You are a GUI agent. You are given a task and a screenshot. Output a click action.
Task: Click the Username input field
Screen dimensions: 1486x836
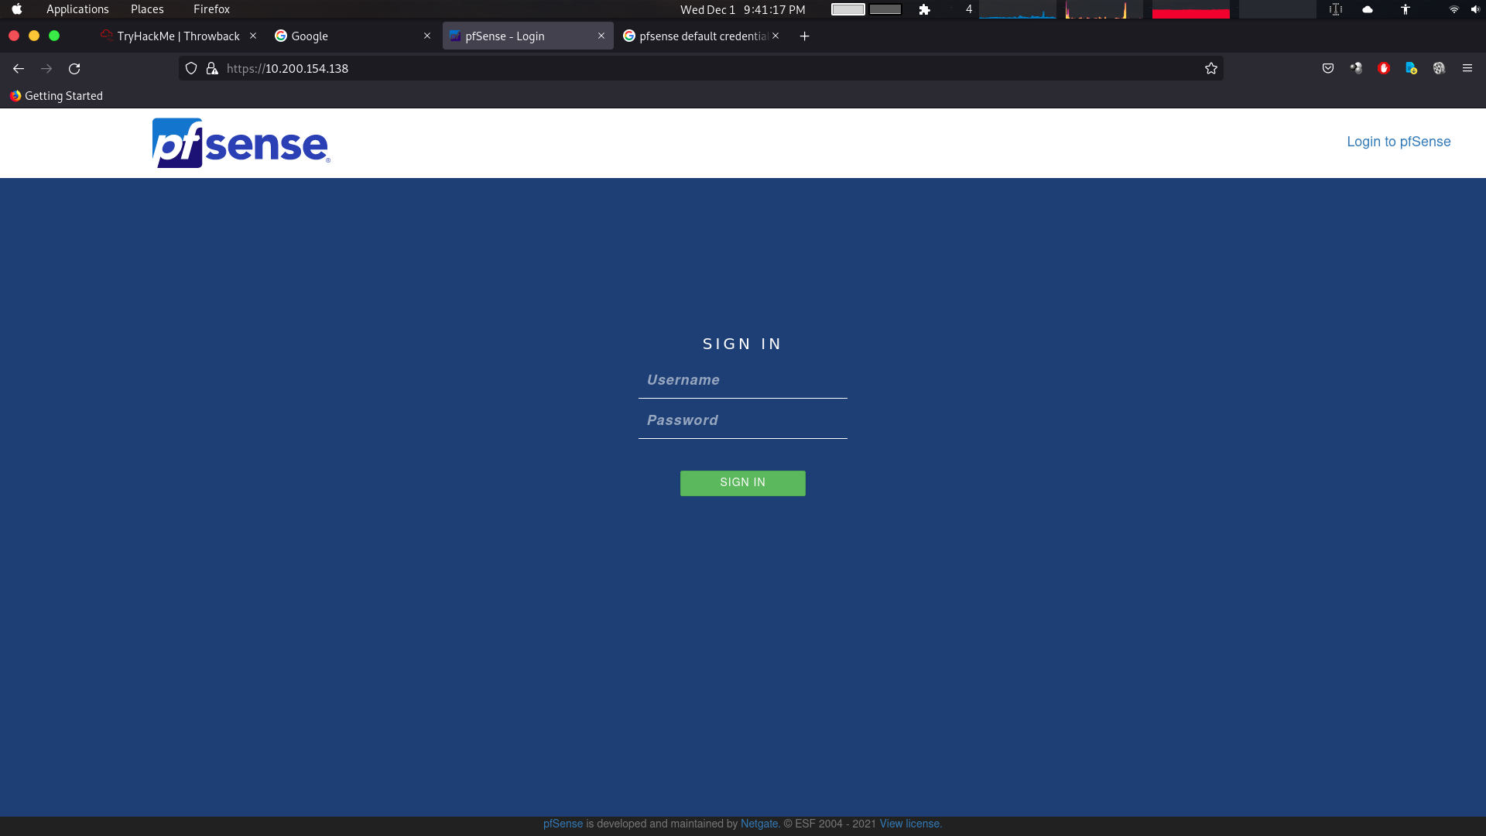pos(742,380)
